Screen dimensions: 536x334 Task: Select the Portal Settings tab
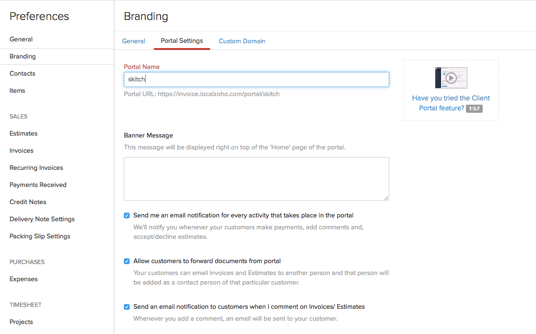182,41
